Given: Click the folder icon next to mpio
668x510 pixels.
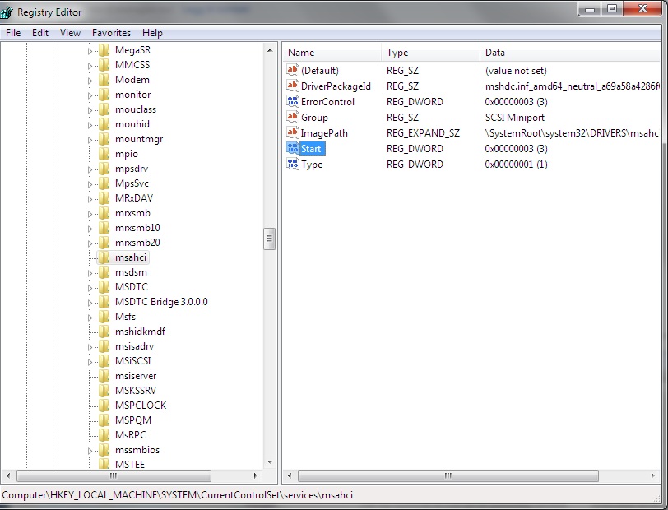Looking at the screenshot, I should (x=104, y=154).
